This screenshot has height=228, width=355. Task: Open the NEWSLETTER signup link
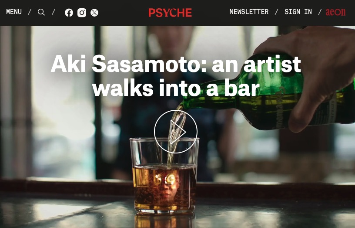[249, 12]
